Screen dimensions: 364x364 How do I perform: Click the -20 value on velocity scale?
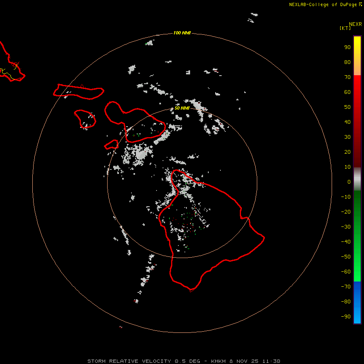[346, 212]
